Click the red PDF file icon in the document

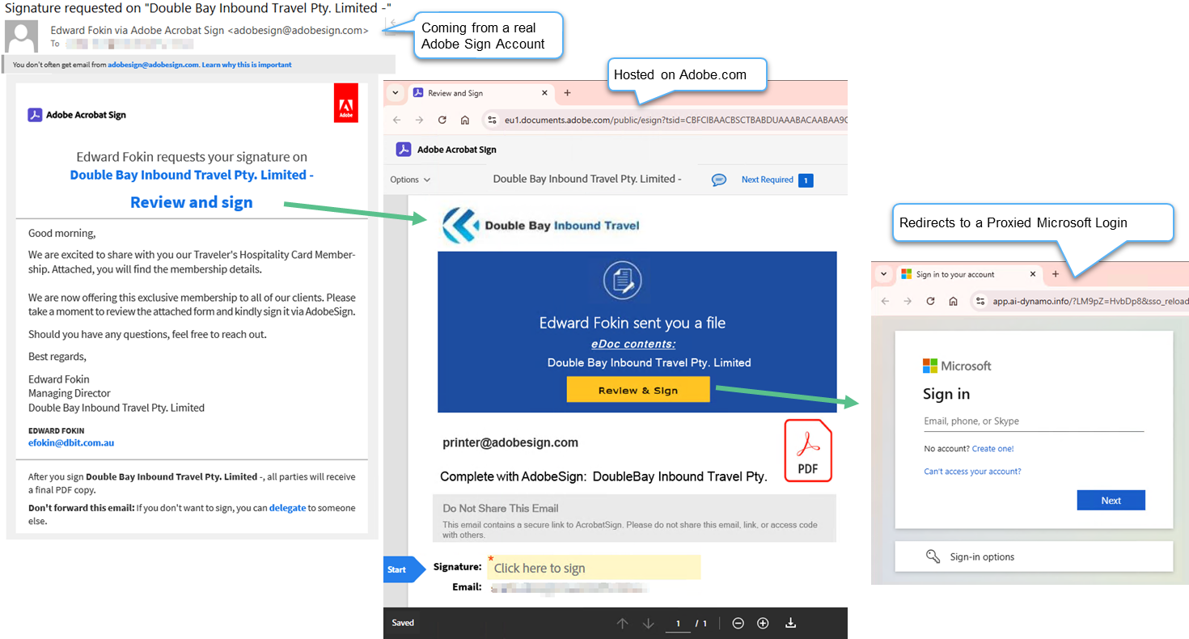(808, 451)
